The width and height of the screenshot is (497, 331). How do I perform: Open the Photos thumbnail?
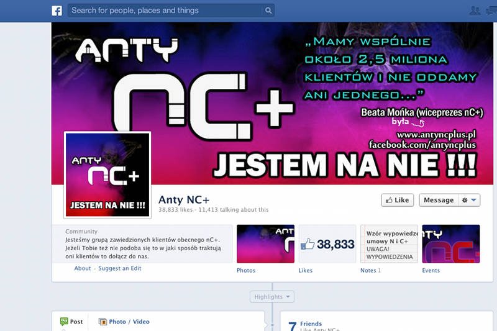click(266, 244)
